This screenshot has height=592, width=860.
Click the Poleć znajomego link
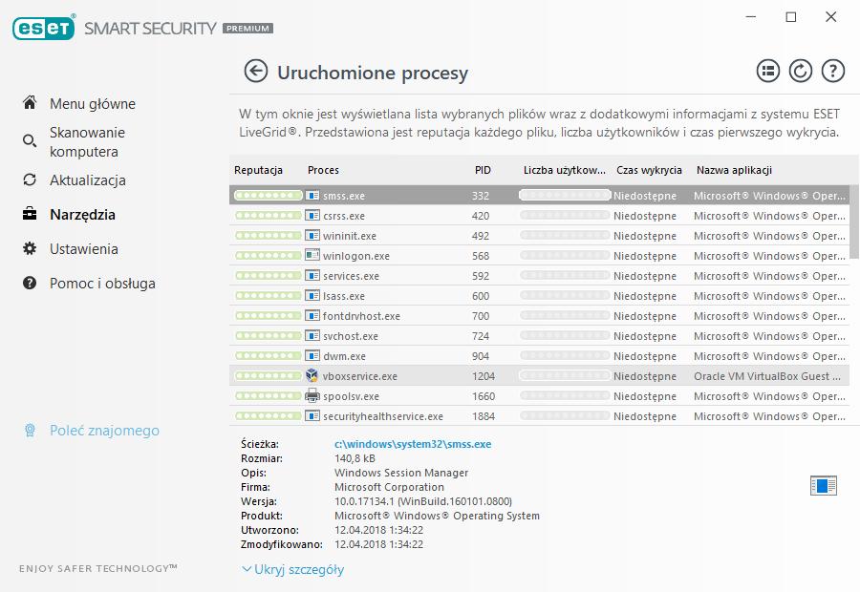pos(104,431)
